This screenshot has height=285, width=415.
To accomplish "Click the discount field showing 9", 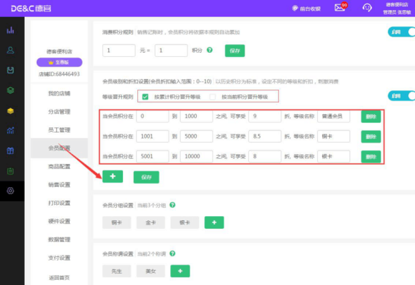I will (x=264, y=116).
